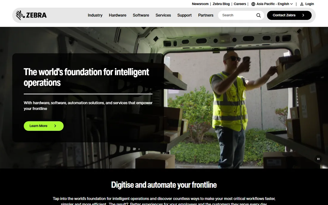Open the Services menu

[x=163, y=15]
